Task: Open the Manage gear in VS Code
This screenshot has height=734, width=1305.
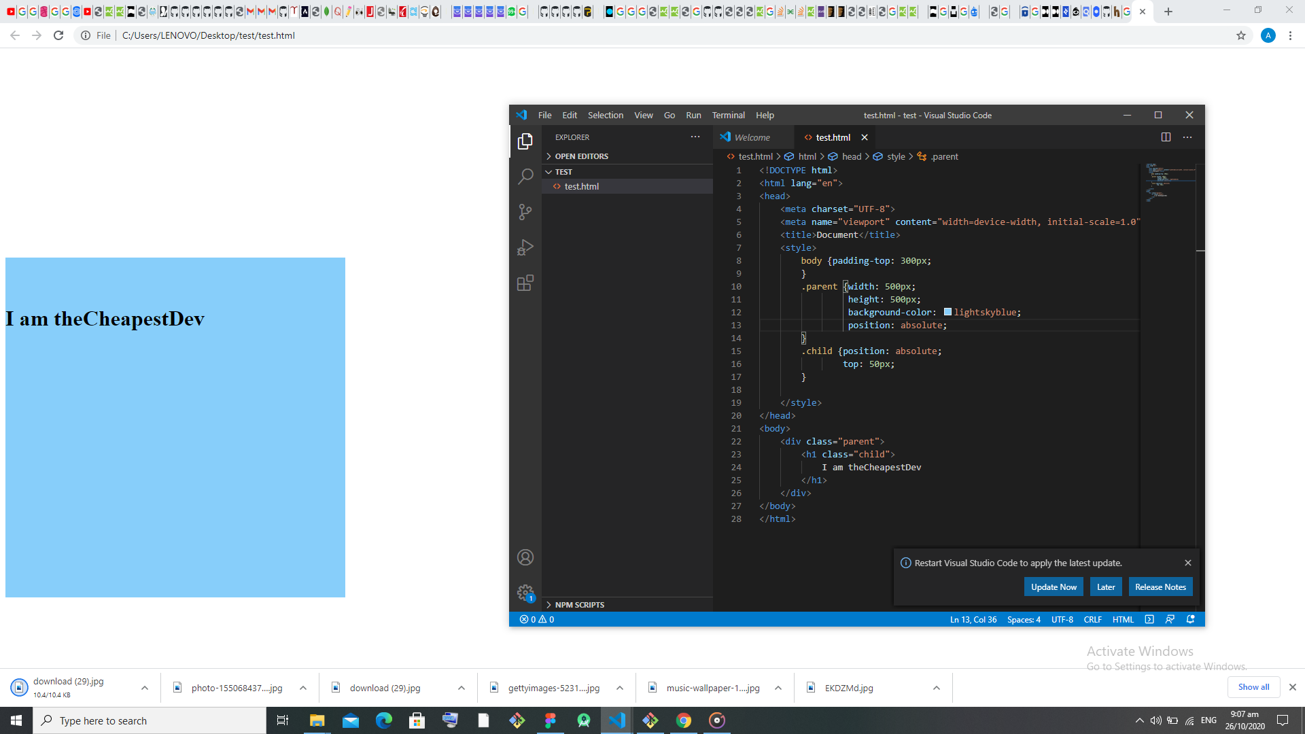Action: [525, 593]
